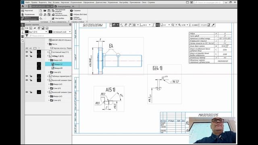
Task: Open the fx variables sidebar panel
Action: pos(23,33)
